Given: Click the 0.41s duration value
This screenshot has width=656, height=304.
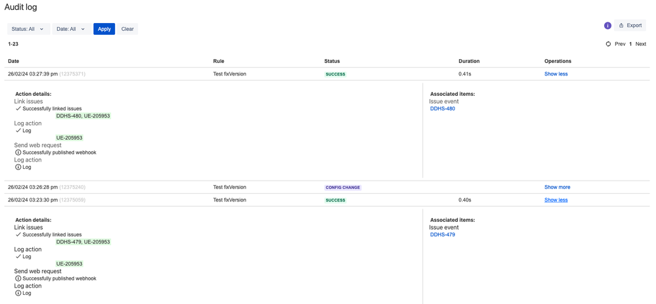Looking at the screenshot, I should 465,74.
